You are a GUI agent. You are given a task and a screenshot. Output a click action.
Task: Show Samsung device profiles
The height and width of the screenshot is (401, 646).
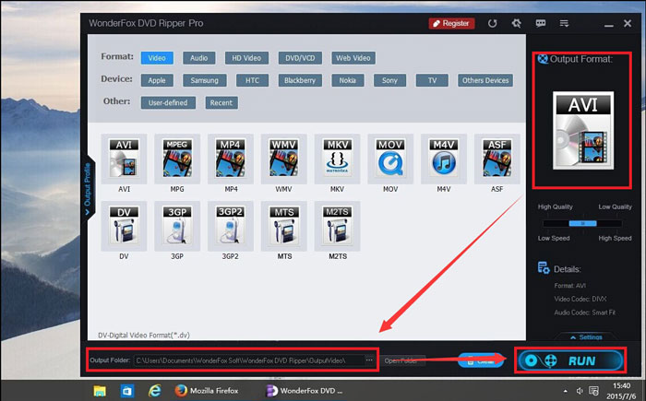[x=204, y=80]
